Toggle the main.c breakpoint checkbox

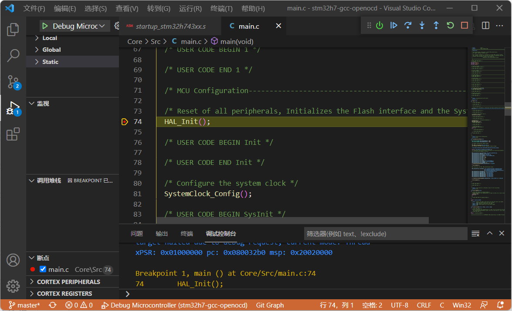(43, 269)
